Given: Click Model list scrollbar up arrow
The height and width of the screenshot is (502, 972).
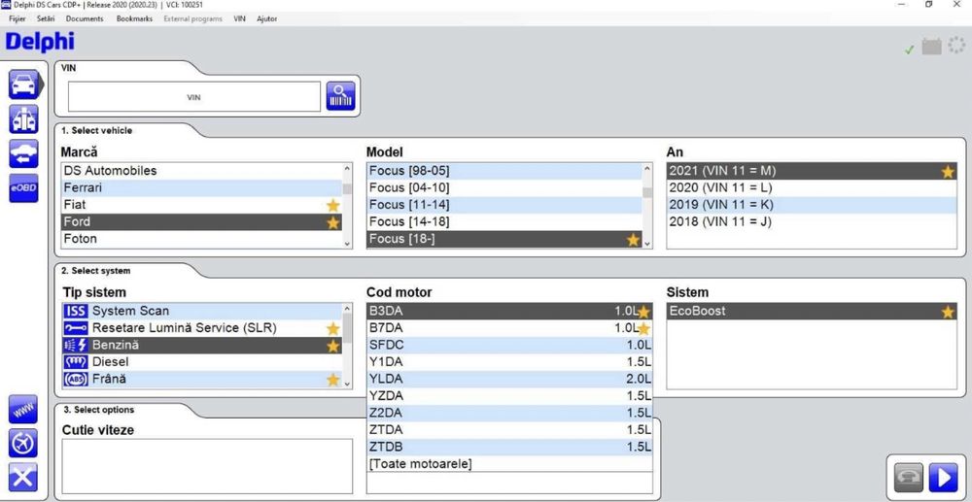Looking at the screenshot, I should point(647,168).
